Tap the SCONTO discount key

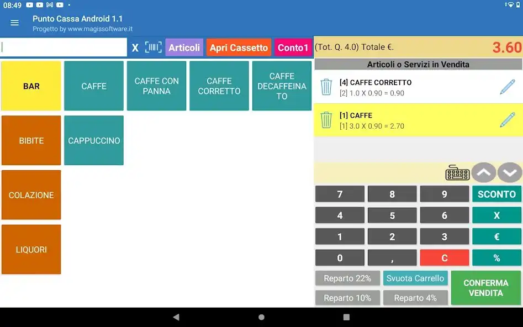tap(496, 194)
